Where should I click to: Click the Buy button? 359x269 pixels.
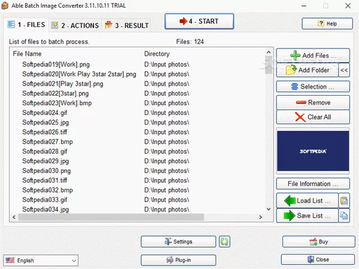point(315,242)
